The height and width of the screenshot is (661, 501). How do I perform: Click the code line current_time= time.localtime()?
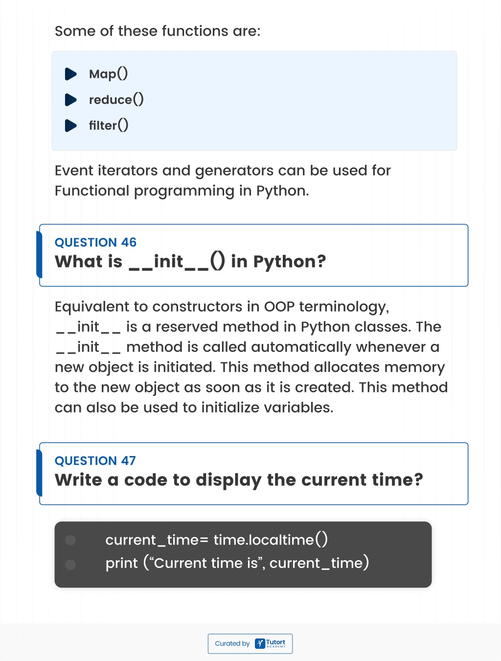pos(217,540)
